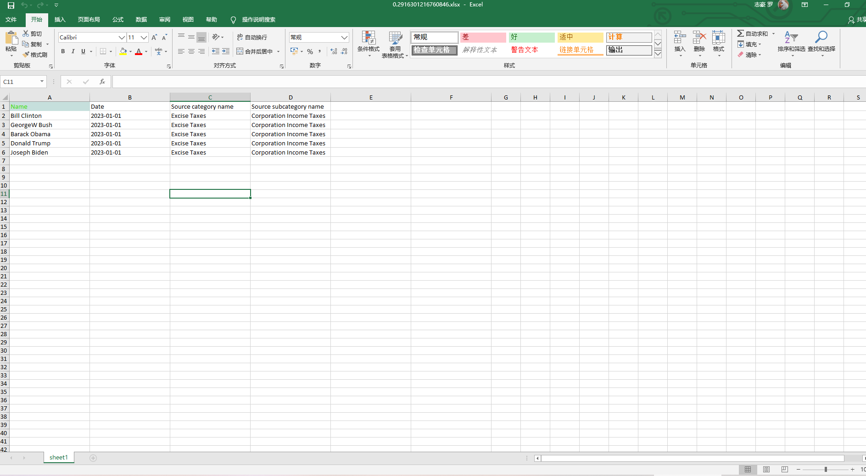Click the formula bar input field
866x476 pixels.
click(x=489, y=82)
